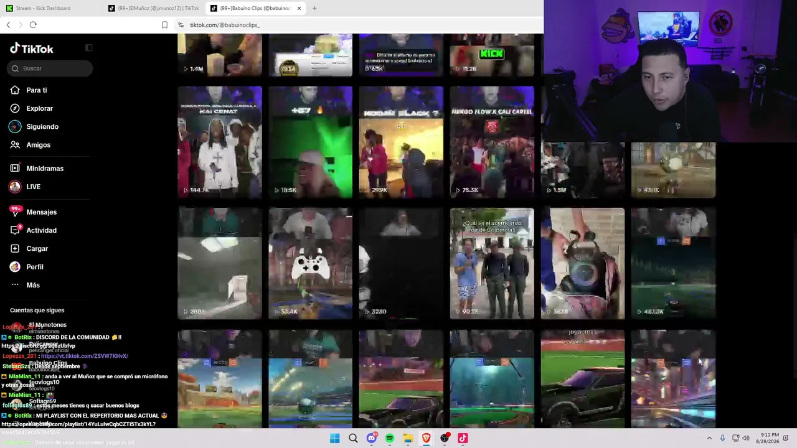Open the Actividad icon in sidebar
797x448 pixels.
pyautogui.click(x=15, y=230)
